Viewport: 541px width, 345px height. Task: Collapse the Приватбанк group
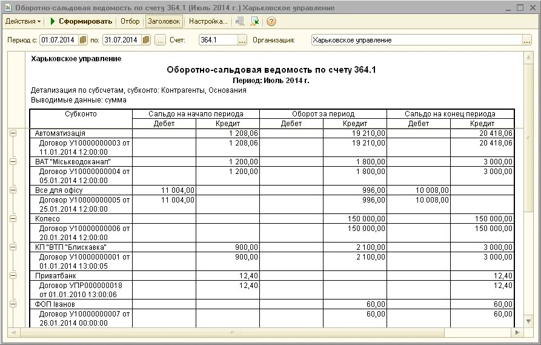click(13, 276)
